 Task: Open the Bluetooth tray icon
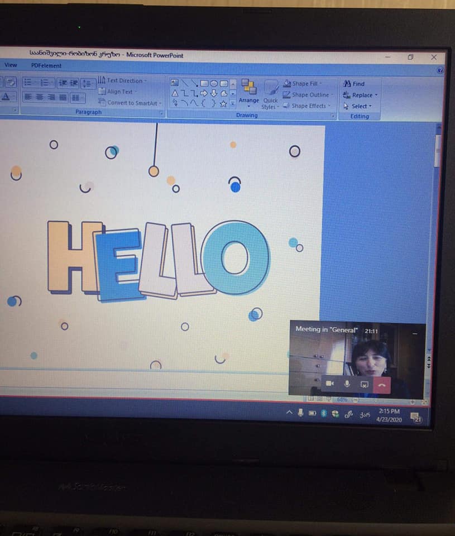(324, 414)
